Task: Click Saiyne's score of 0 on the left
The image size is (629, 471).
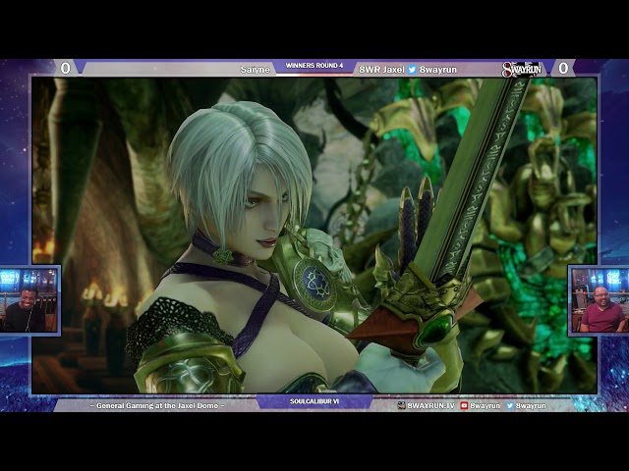Action: coord(66,68)
